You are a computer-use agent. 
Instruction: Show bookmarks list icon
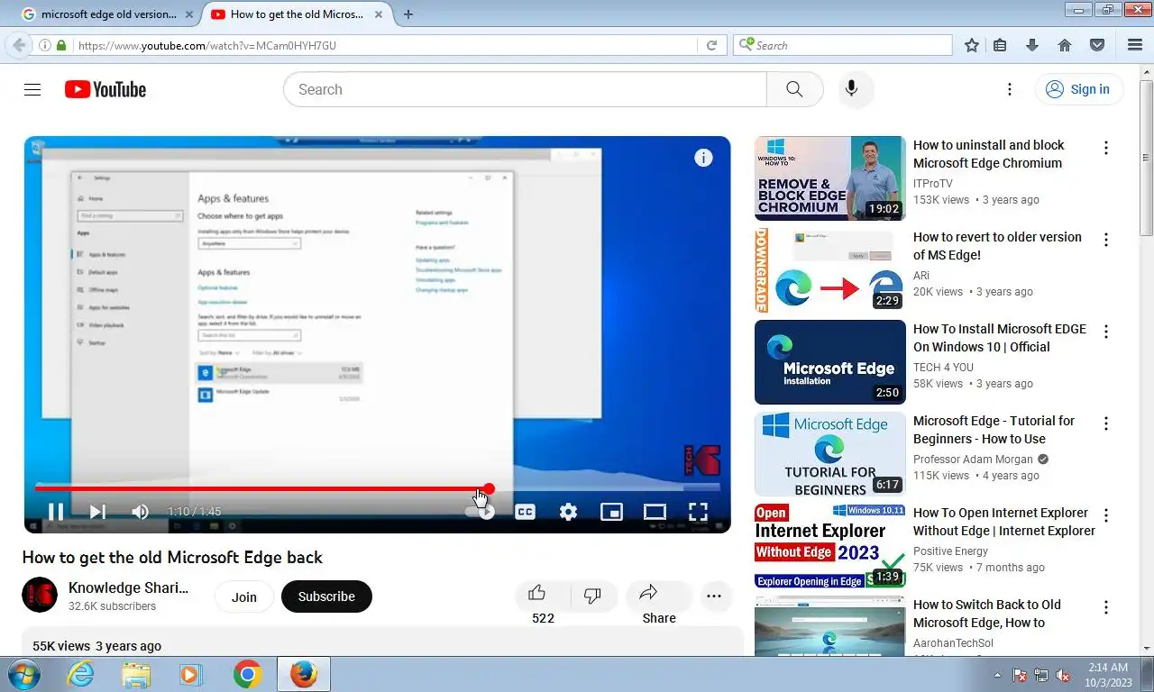tap(1000, 45)
